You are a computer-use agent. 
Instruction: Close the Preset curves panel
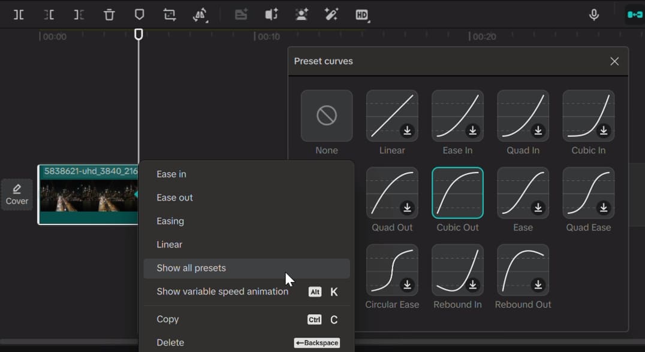point(614,61)
